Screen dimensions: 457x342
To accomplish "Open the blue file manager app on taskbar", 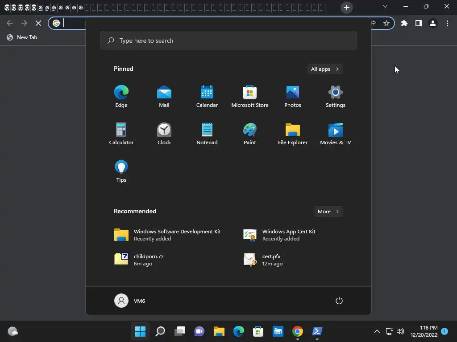I will point(278,331).
